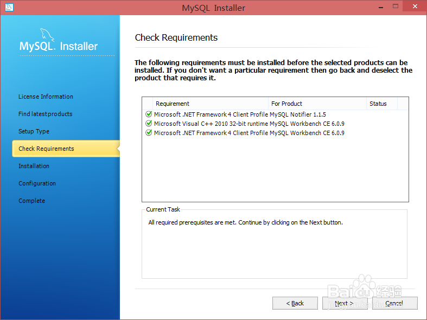Image resolution: width=427 pixels, height=320 pixels.
Task: Maximize the MySQL Installer window
Action: coord(396,7)
